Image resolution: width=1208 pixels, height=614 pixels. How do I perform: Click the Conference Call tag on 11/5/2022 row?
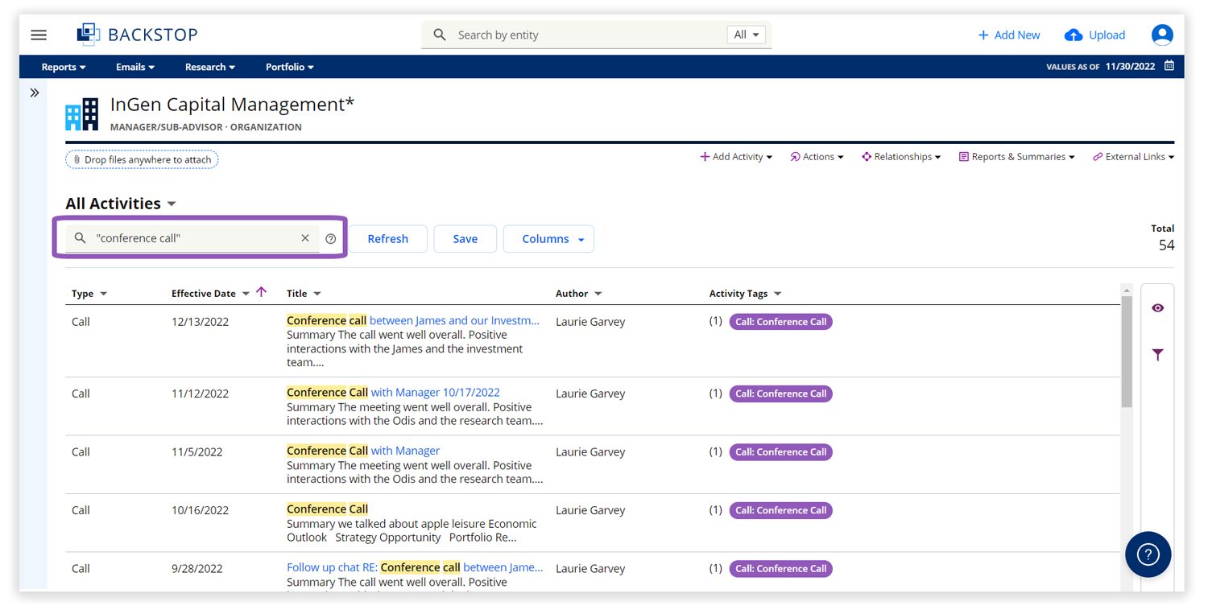[x=780, y=452]
